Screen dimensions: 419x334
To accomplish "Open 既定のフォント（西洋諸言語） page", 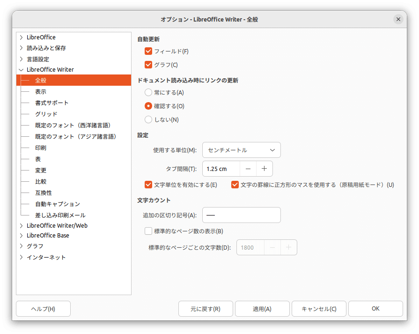I will pyautogui.click(x=74, y=126).
